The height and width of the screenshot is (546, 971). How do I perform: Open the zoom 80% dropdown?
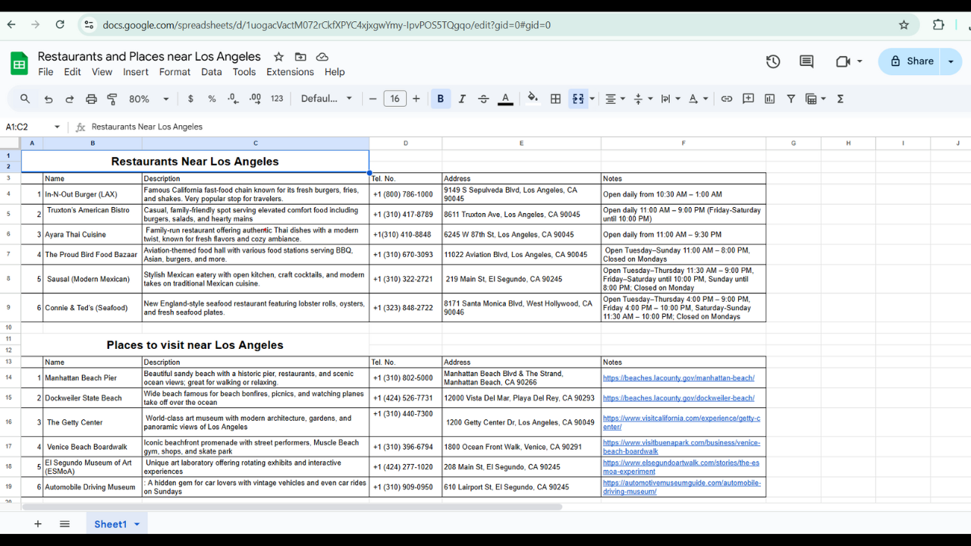149,99
